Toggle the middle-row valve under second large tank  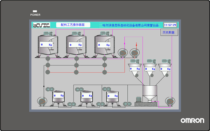pyautogui.click(x=76, y=65)
